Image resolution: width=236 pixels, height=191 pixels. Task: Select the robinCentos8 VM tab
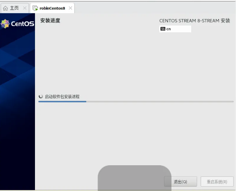52,8
